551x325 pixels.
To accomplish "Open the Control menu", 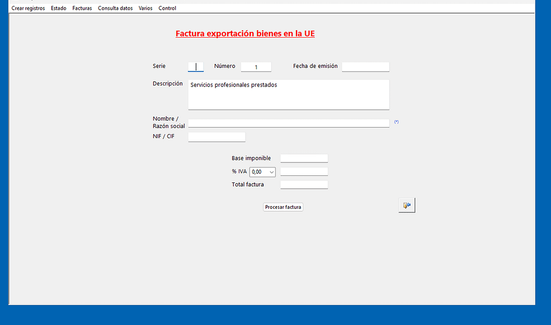I will 167,8.
